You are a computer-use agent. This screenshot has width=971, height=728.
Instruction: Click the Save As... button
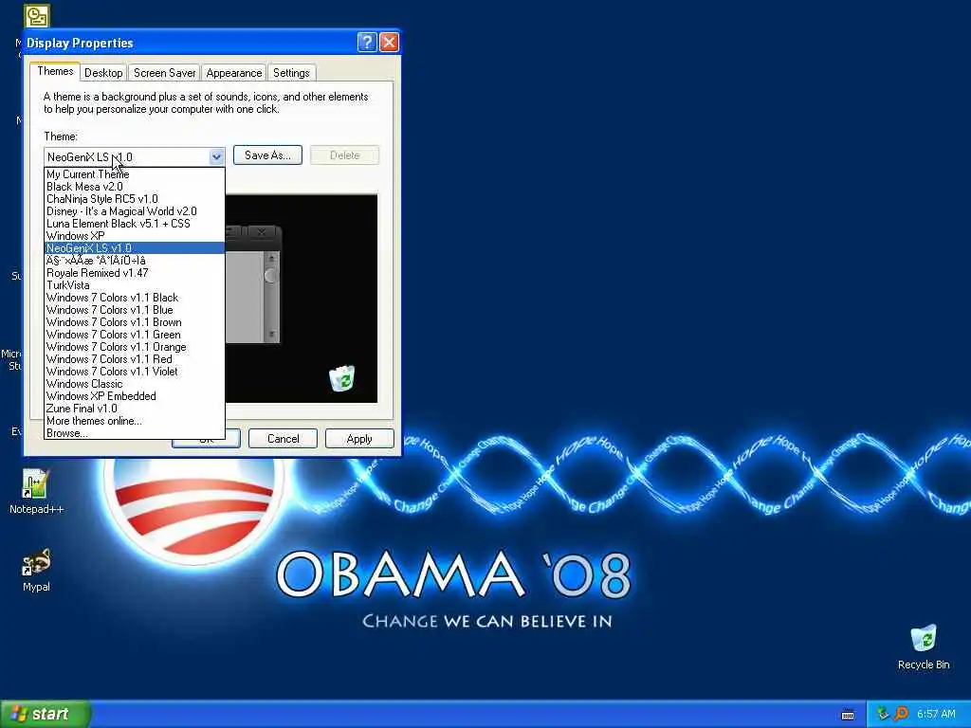click(x=267, y=155)
